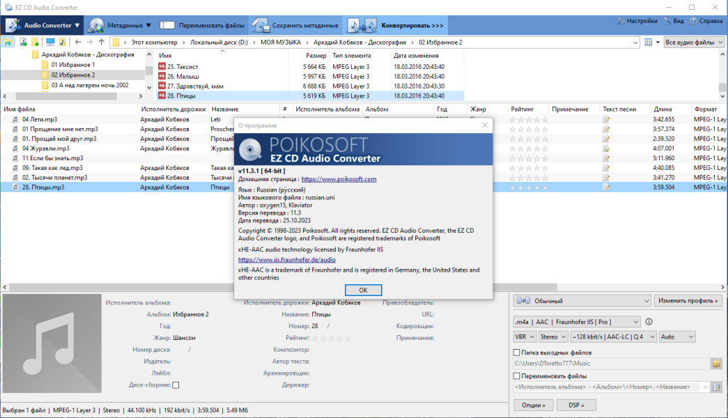728x418 pixels.
Task: Toggle Диск-сборник checkbox
Action: click(176, 385)
